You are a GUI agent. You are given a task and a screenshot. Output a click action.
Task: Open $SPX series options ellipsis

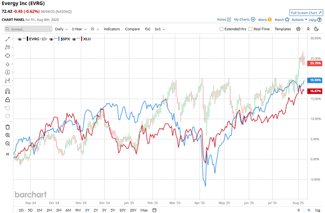click(56, 39)
